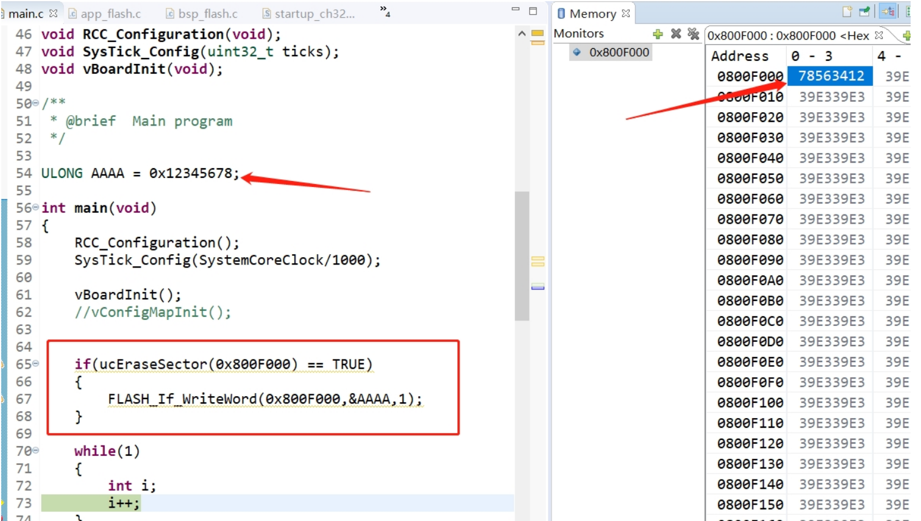The image size is (921, 521).
Task: Collapse the comment block at line 50
Action: pyautogui.click(x=35, y=103)
